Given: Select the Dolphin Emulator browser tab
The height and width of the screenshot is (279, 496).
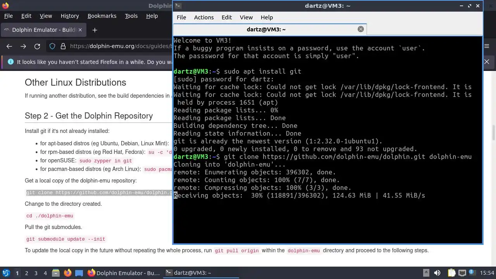Looking at the screenshot, I should [x=44, y=30].
